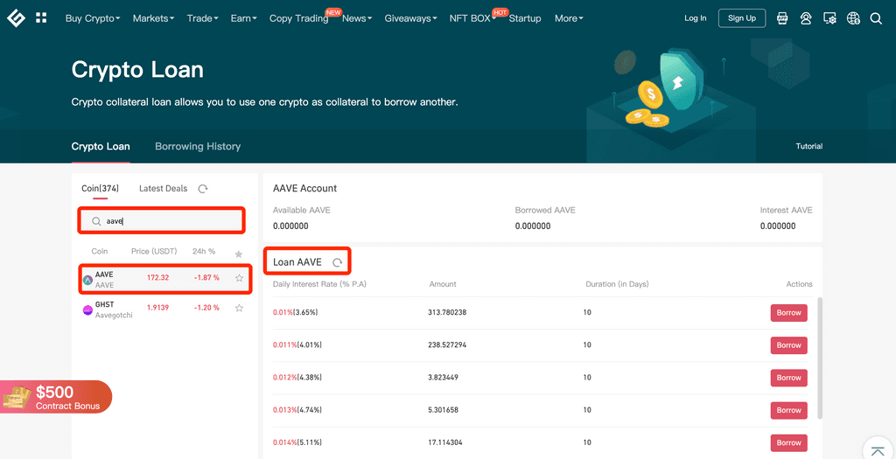The height and width of the screenshot is (459, 896).
Task: Open the display settings monitor icon
Action: tap(829, 18)
